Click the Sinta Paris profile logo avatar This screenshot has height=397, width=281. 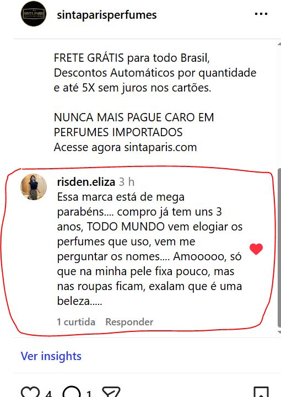pos(34,14)
